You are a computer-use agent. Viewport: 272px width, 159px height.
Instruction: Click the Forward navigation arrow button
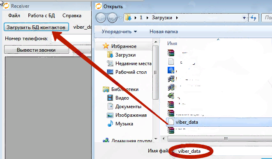(113, 18)
